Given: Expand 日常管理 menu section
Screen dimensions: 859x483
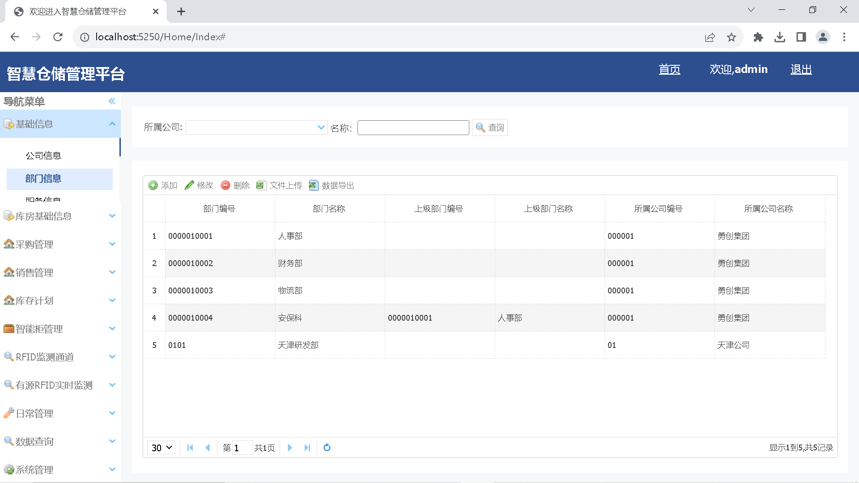Looking at the screenshot, I should click(x=60, y=413).
